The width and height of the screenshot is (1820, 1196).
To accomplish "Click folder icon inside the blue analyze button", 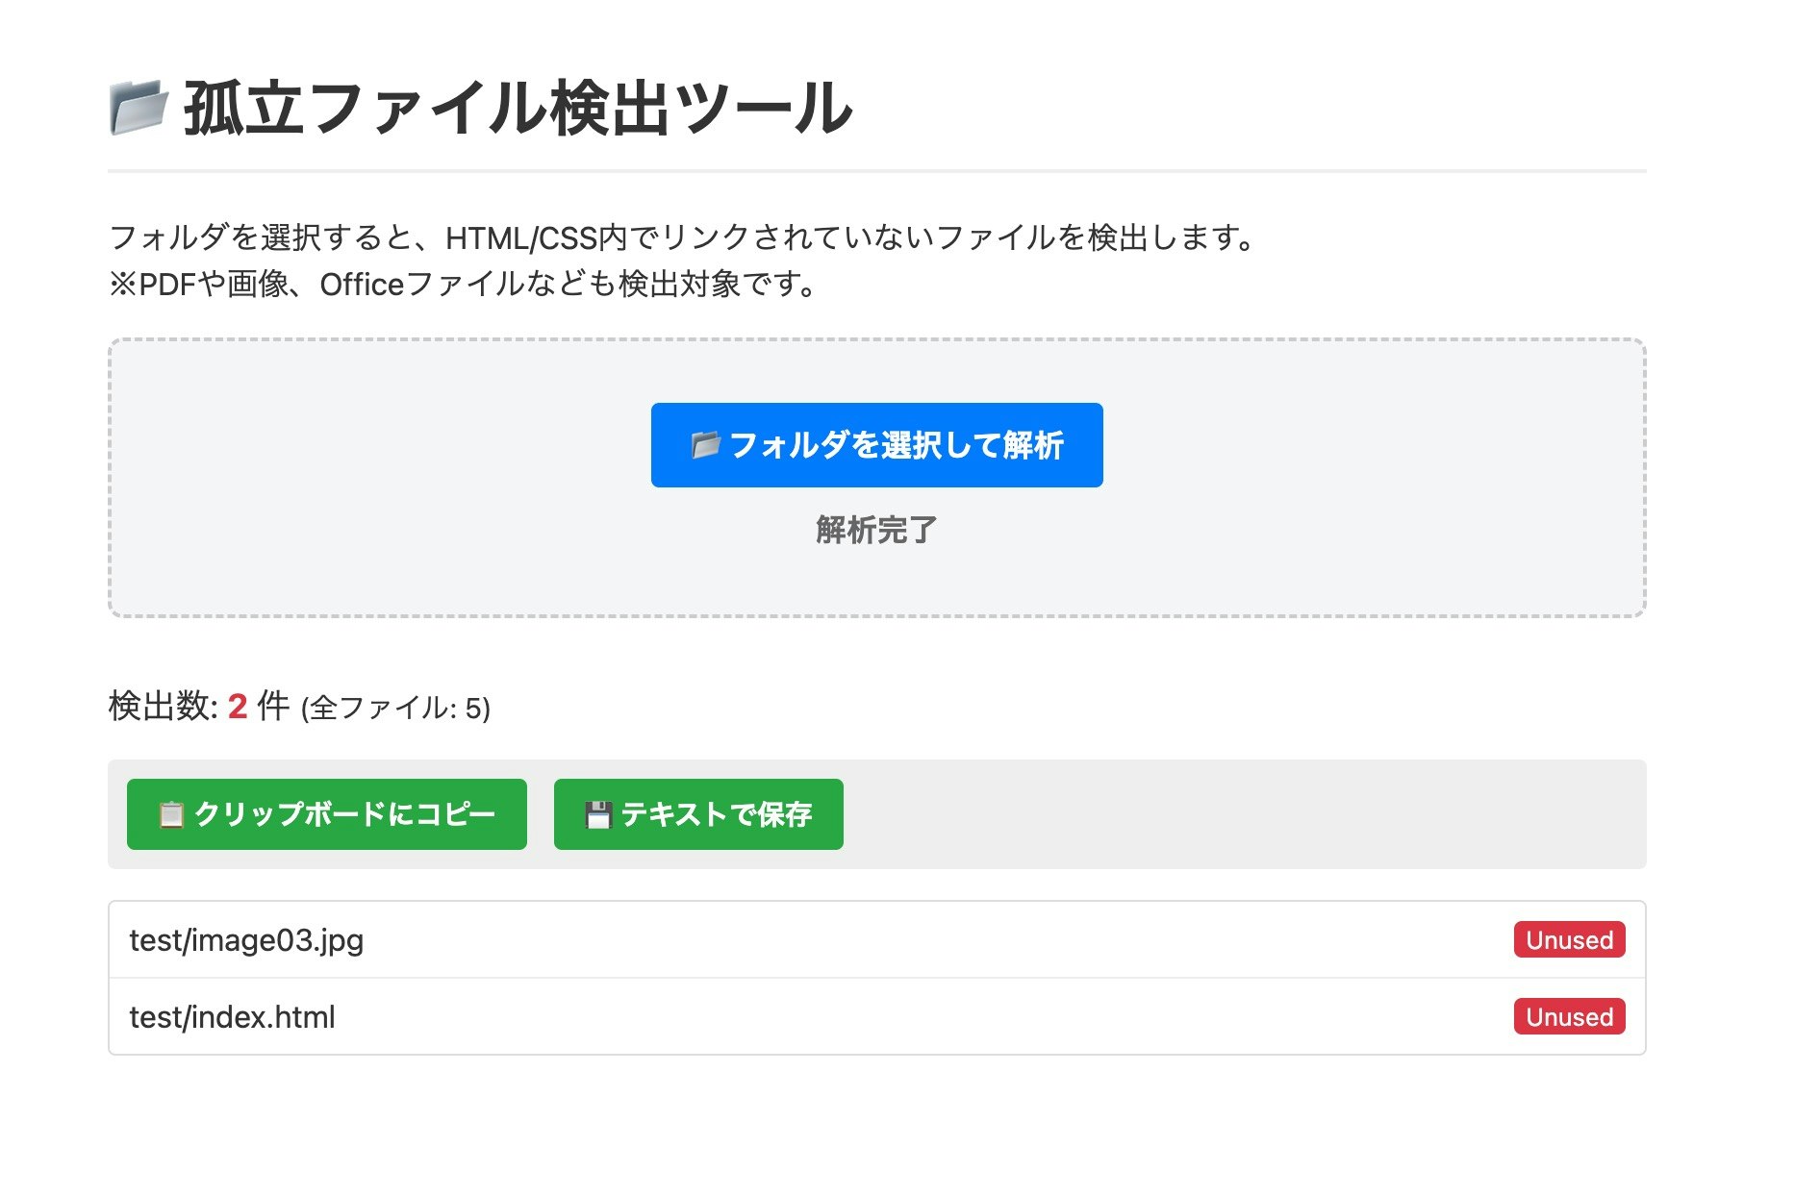I will (x=705, y=445).
